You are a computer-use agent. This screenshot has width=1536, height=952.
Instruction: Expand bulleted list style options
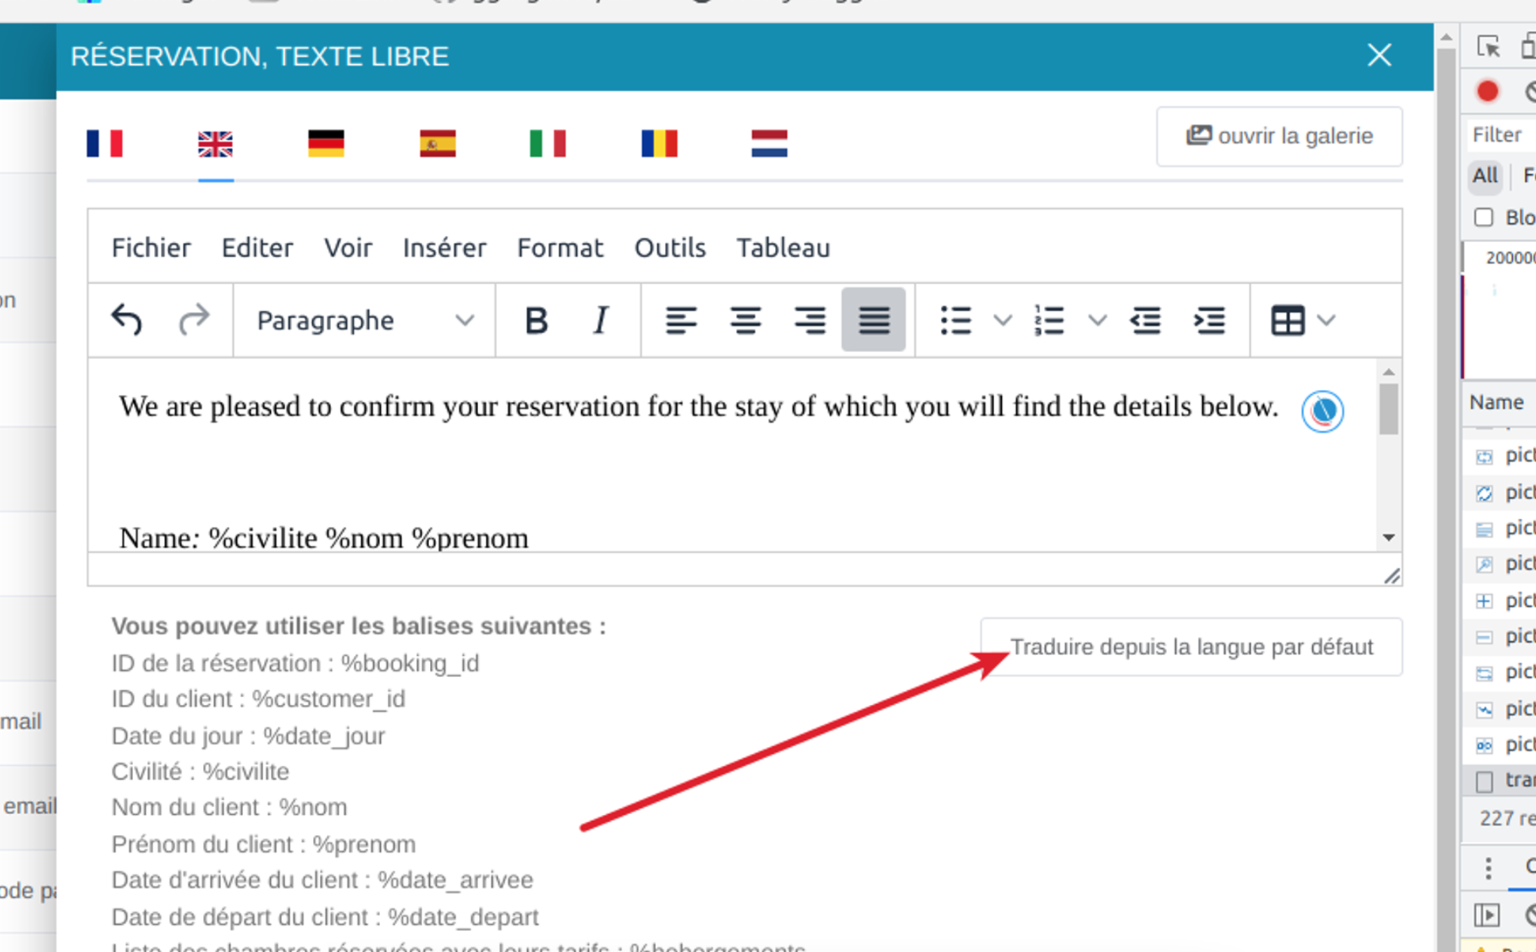(1003, 321)
